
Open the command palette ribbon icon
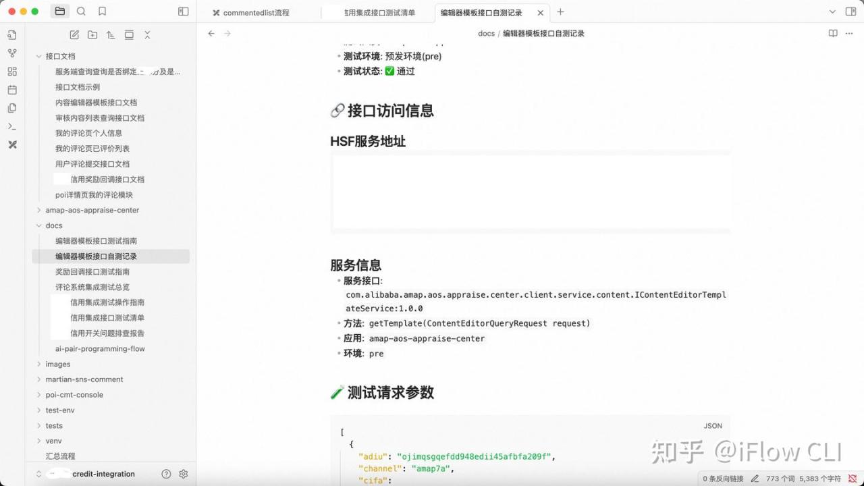pyautogui.click(x=12, y=126)
